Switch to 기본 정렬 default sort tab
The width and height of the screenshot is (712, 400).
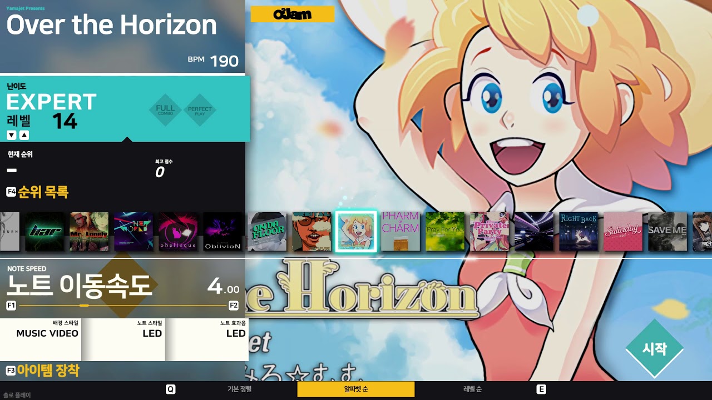click(x=240, y=389)
